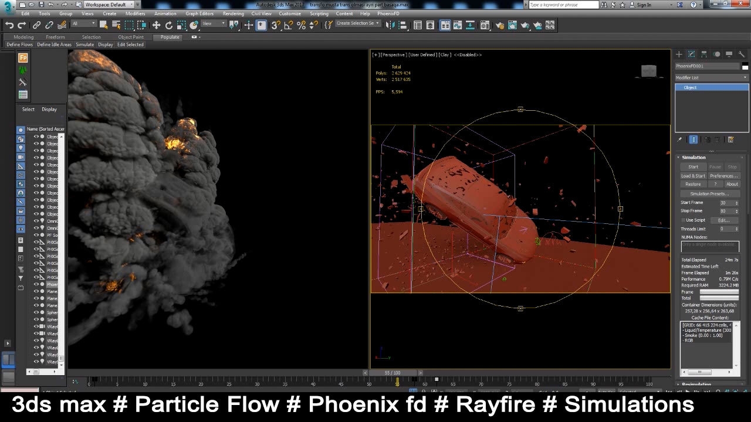Image resolution: width=751 pixels, height=422 pixels.
Task: Open the Modifiers menu
Action: pos(135,13)
